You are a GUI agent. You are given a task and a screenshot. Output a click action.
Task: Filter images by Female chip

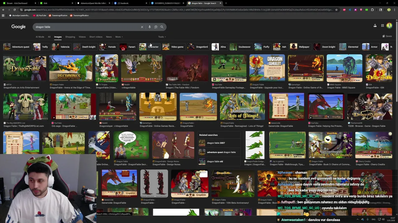click(108, 47)
